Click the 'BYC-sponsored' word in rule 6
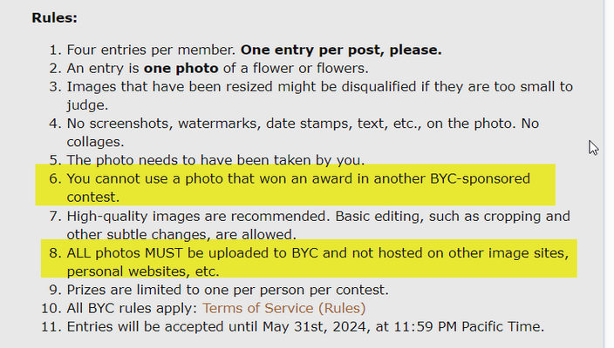This screenshot has width=614, height=348. click(480, 179)
